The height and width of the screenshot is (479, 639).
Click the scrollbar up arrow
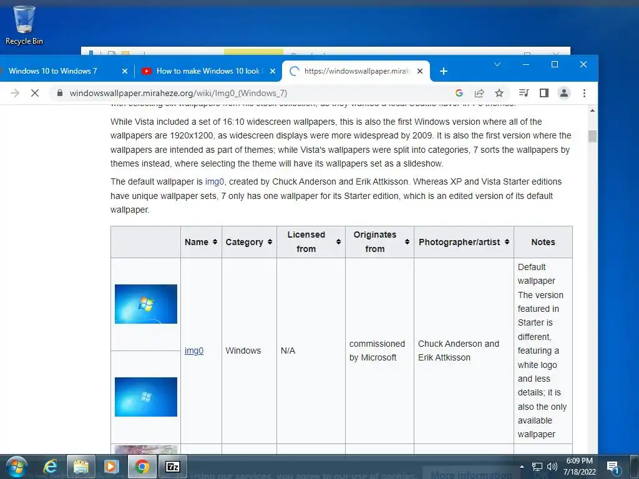coord(593,110)
